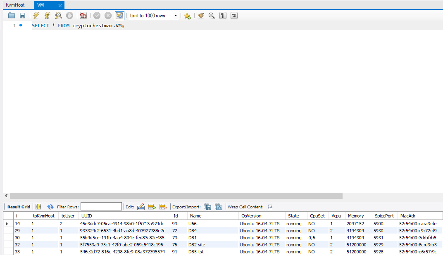
Task: Open find panel magnifier icon
Action: click(212, 16)
